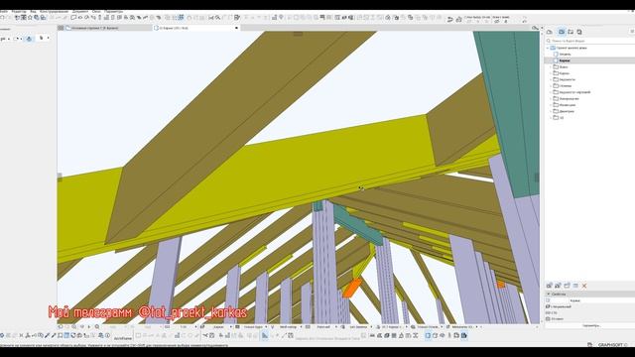Open the Вид menu
The height and width of the screenshot is (357, 635).
[x=33, y=12]
